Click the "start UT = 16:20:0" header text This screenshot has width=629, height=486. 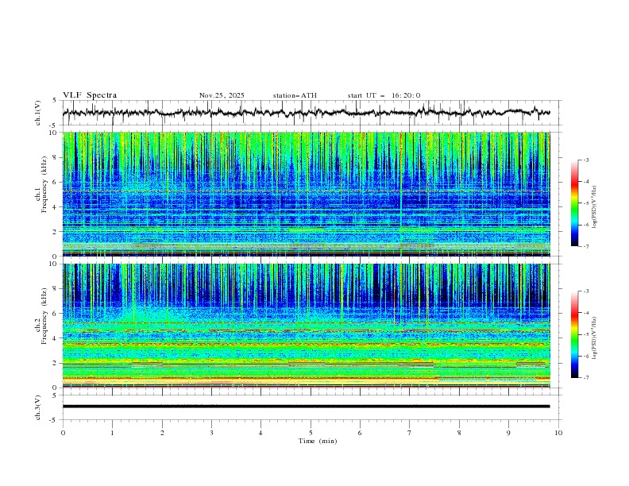(384, 95)
